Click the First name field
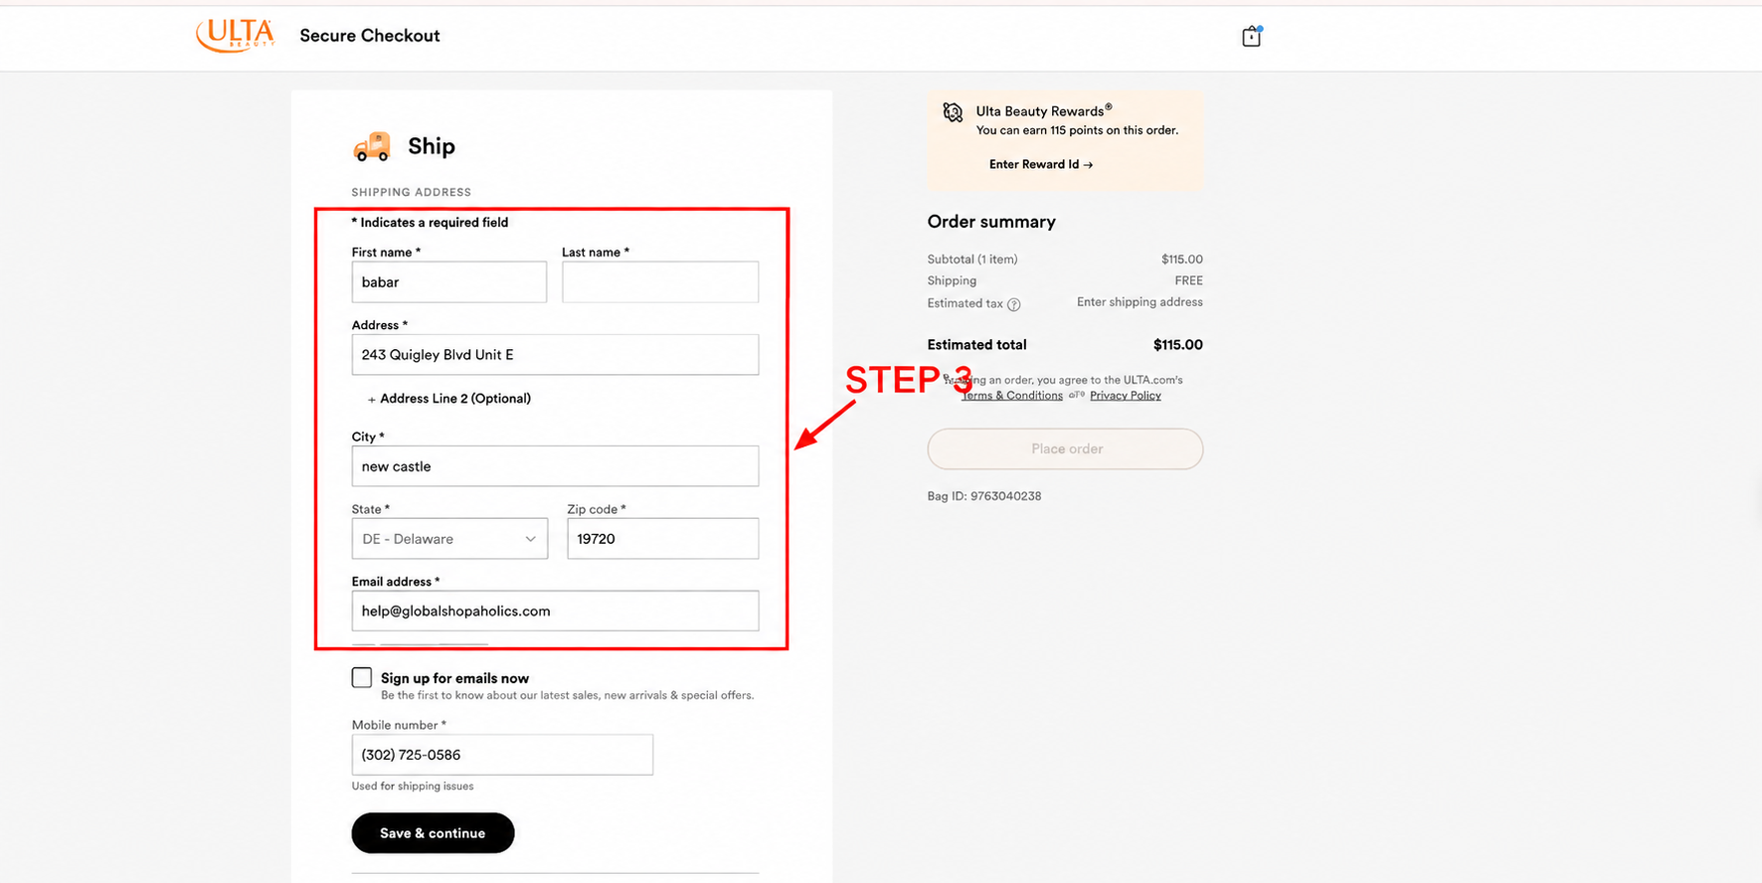1762x883 pixels. 449,282
